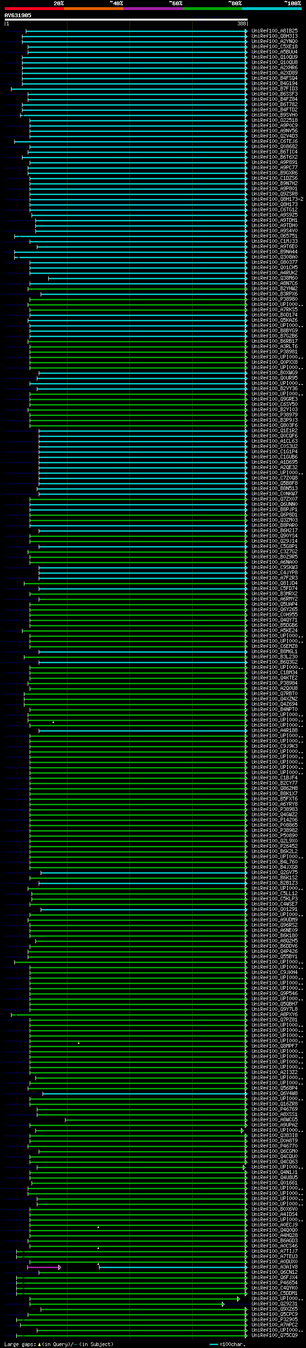Viewport: 306px width, 1348px height.
Task: Open hit UniRef100_Q8H3I3
Action: coord(274,36)
